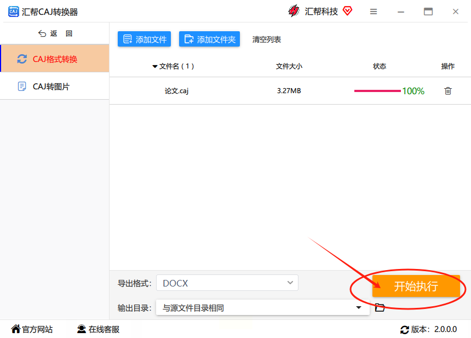Click the 论文.caj progress bar

(x=377, y=91)
